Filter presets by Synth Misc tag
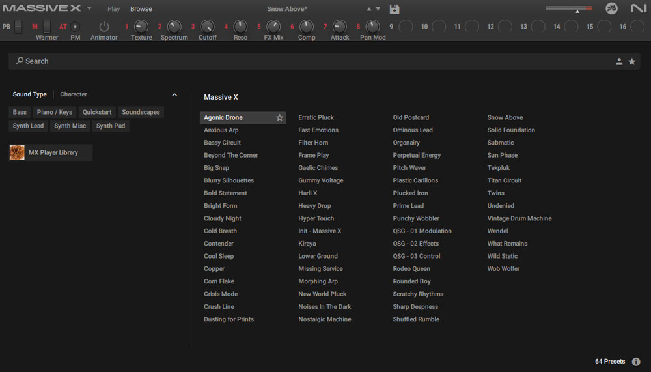 pos(70,126)
